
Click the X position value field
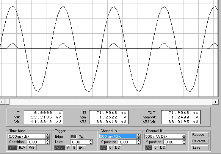click(36, 142)
